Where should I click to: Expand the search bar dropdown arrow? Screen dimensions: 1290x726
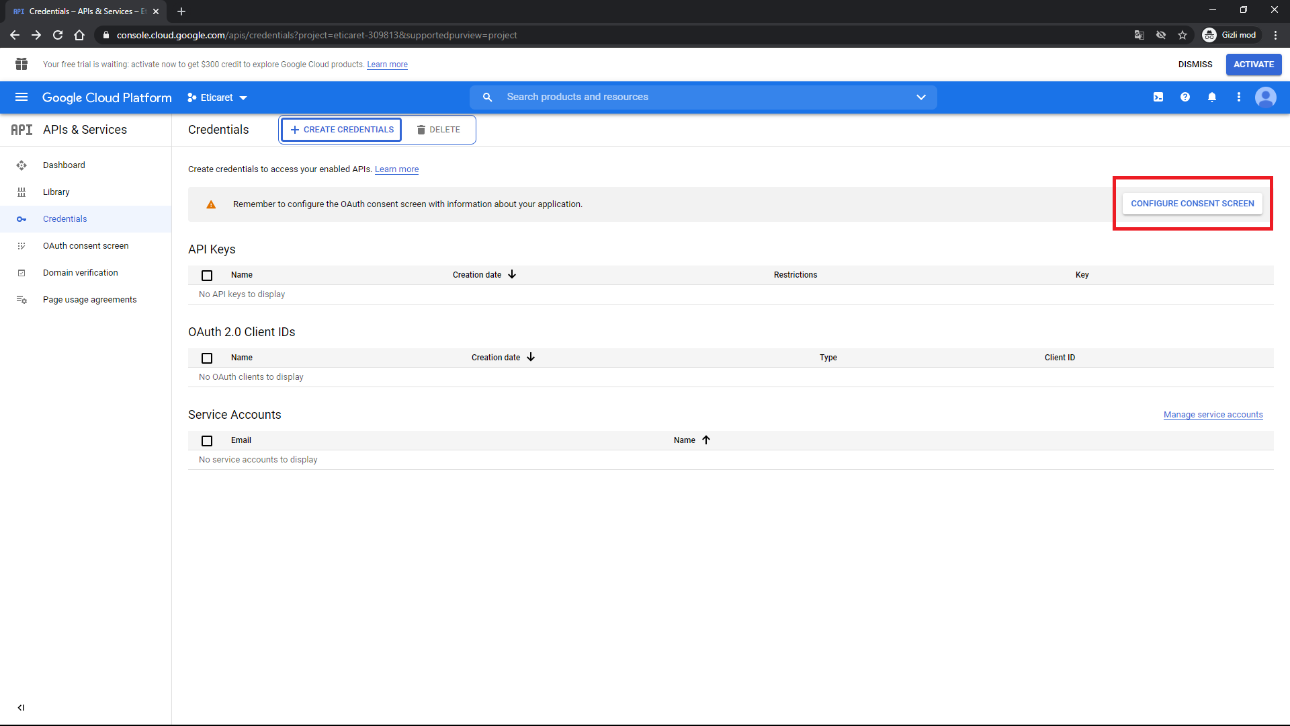point(921,97)
